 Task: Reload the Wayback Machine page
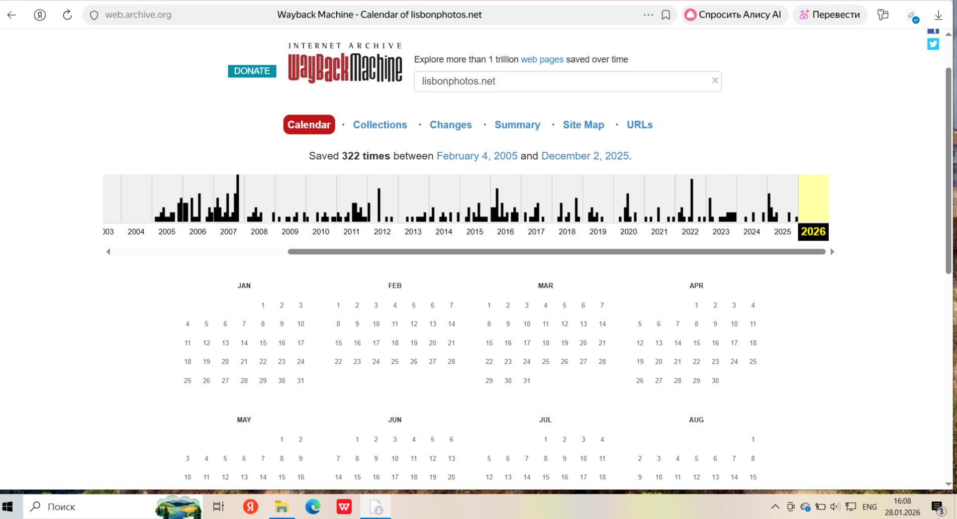(67, 15)
